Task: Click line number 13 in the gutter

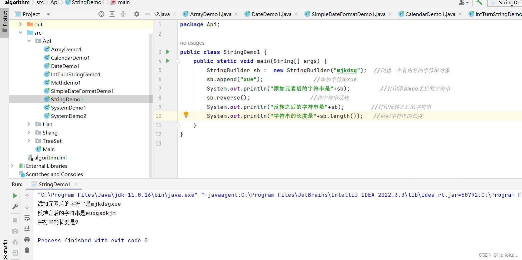Action: coord(158,143)
